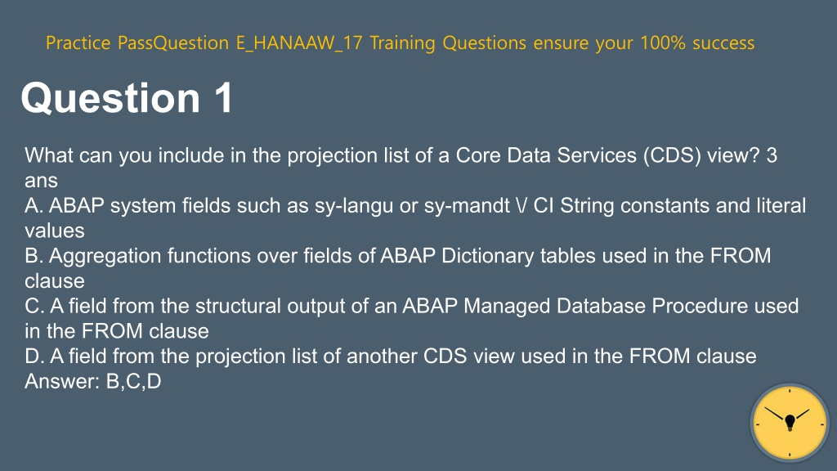Click the '100% success' text in banner
Screen dimensions: 837x471
click(x=697, y=43)
